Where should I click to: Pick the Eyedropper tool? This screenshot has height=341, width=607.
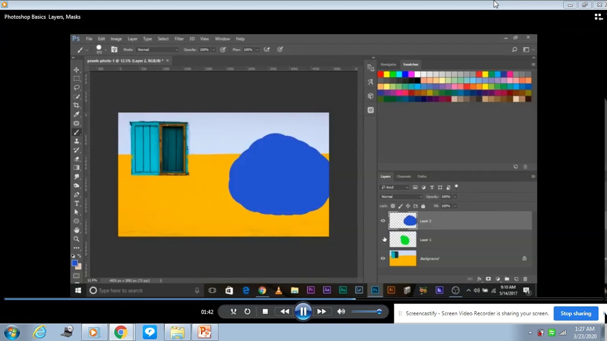click(x=76, y=114)
